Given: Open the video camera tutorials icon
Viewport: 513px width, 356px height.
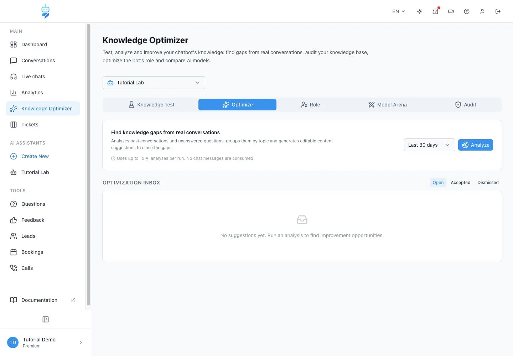Looking at the screenshot, I should pyautogui.click(x=451, y=11).
